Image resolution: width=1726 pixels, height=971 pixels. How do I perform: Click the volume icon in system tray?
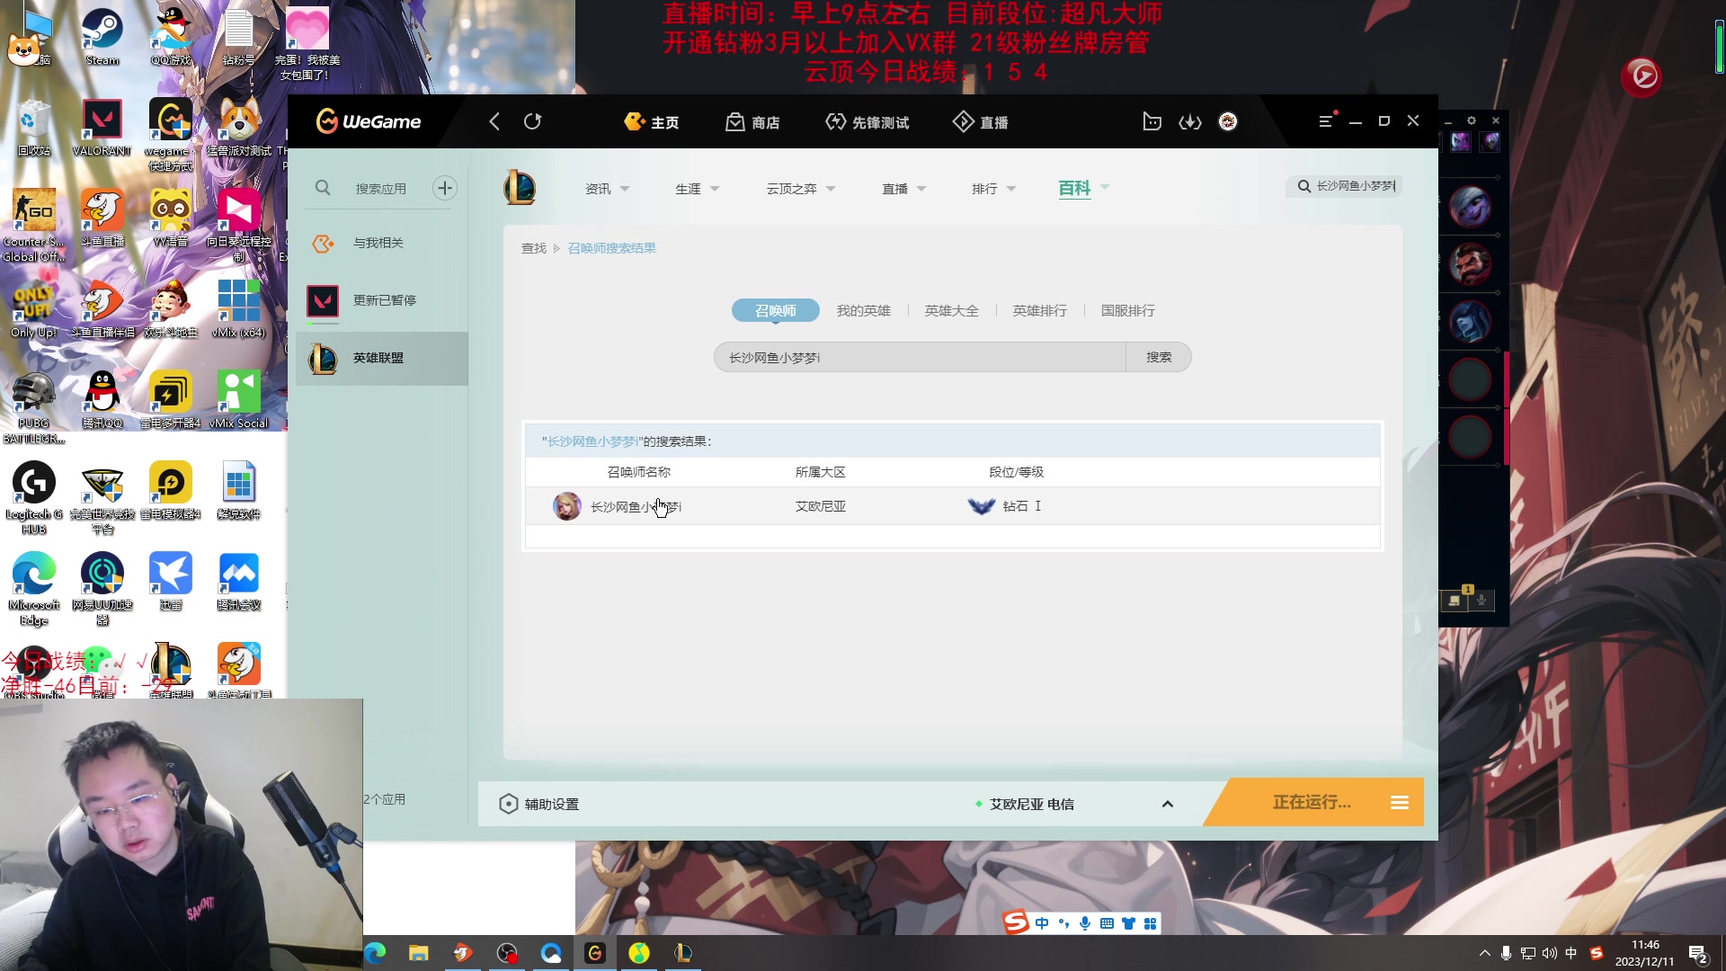1549,953
